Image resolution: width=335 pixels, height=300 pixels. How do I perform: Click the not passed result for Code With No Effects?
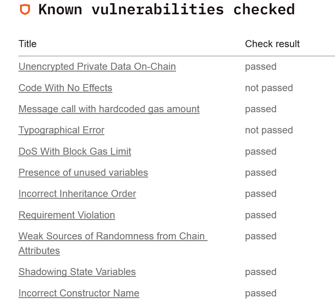point(269,88)
